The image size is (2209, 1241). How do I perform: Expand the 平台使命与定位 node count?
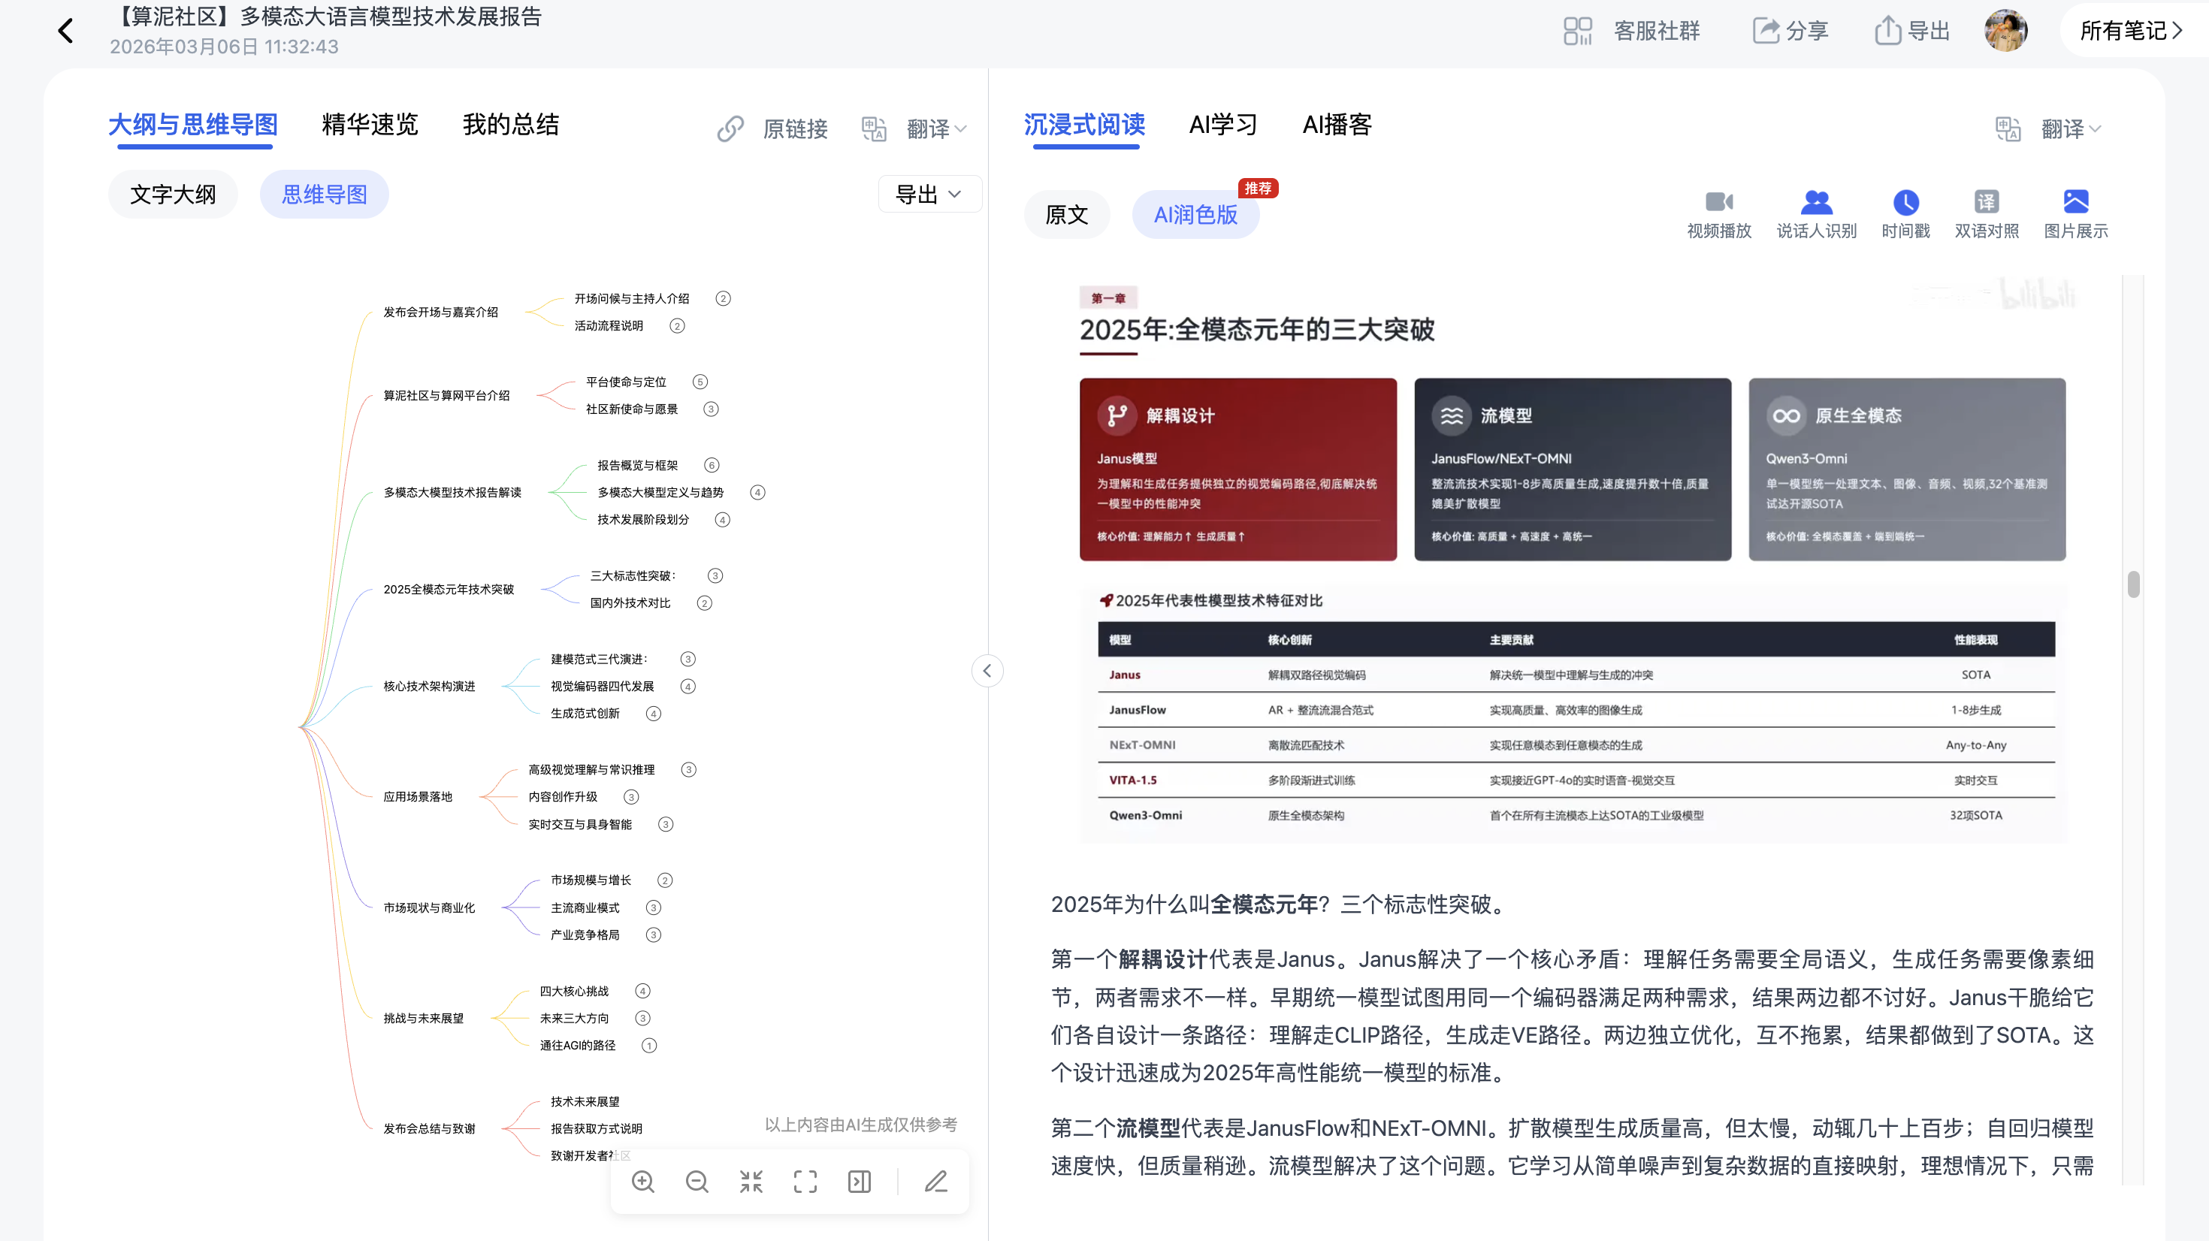(700, 382)
